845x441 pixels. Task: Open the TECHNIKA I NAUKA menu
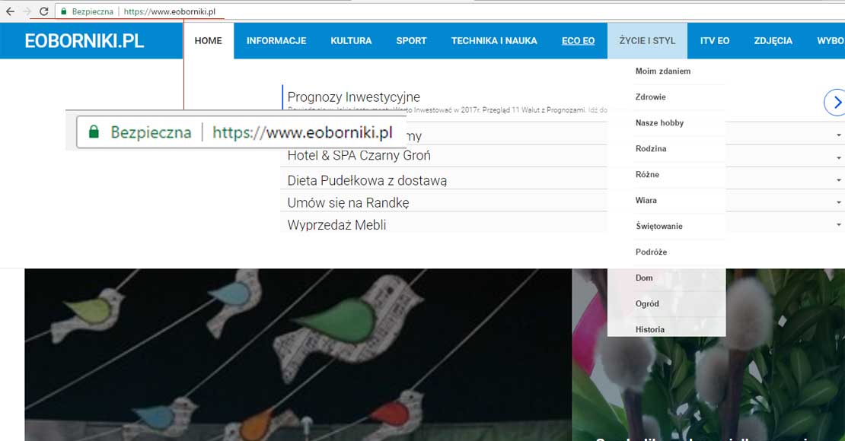494,41
